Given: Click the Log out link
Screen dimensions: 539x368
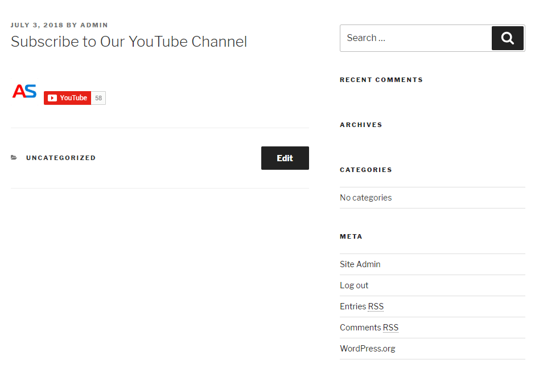Looking at the screenshot, I should click(354, 285).
